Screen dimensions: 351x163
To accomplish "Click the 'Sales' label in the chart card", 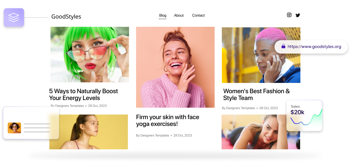I will point(295,106).
